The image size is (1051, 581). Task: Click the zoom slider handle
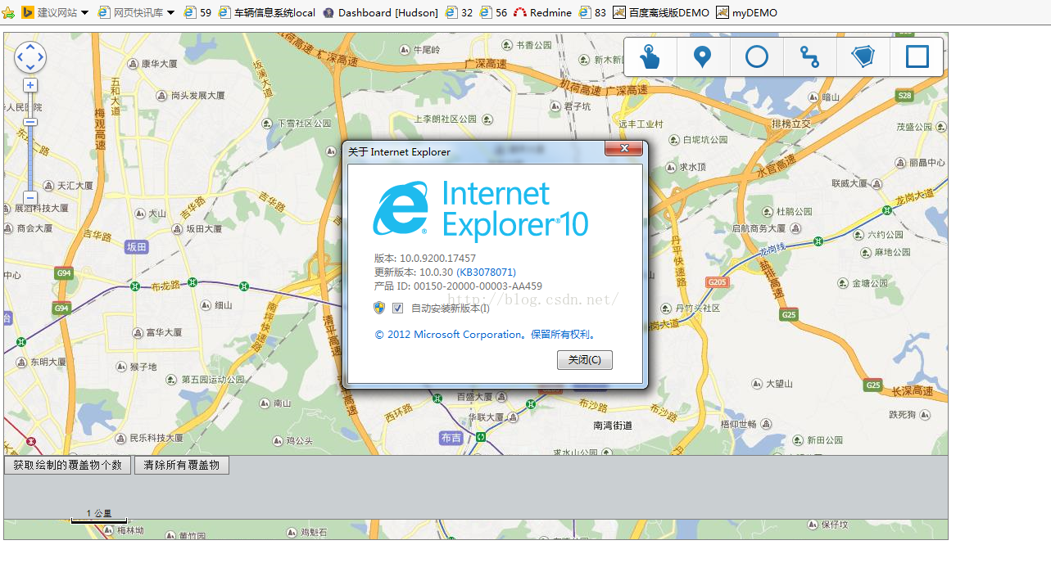30,122
